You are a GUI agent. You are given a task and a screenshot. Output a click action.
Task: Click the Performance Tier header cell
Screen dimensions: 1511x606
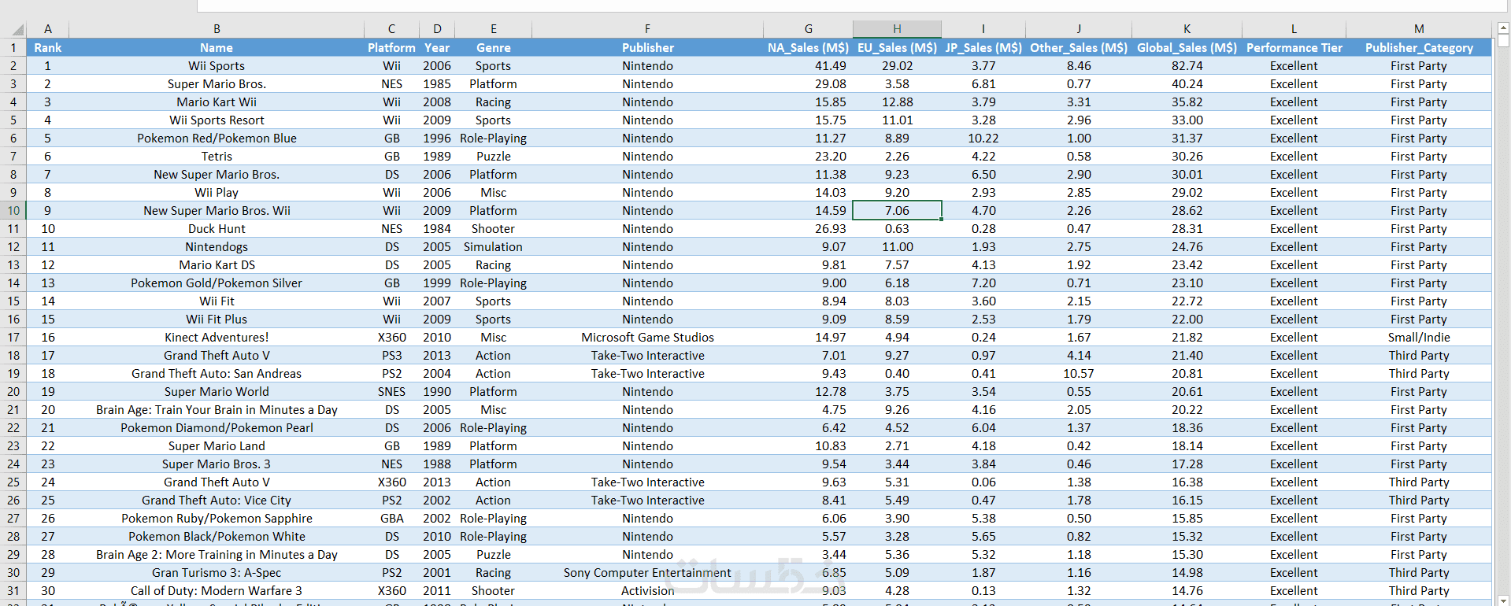click(x=1294, y=48)
